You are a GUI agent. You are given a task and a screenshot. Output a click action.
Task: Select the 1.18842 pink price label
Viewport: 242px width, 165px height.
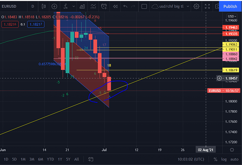[231, 59]
